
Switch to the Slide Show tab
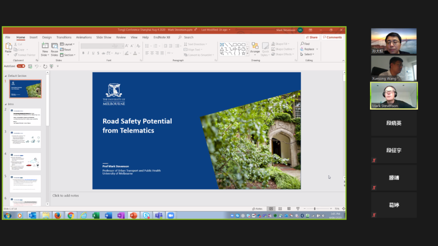point(104,37)
